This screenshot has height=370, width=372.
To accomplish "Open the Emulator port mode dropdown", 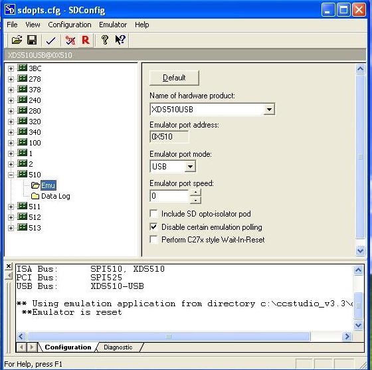I will [190, 167].
